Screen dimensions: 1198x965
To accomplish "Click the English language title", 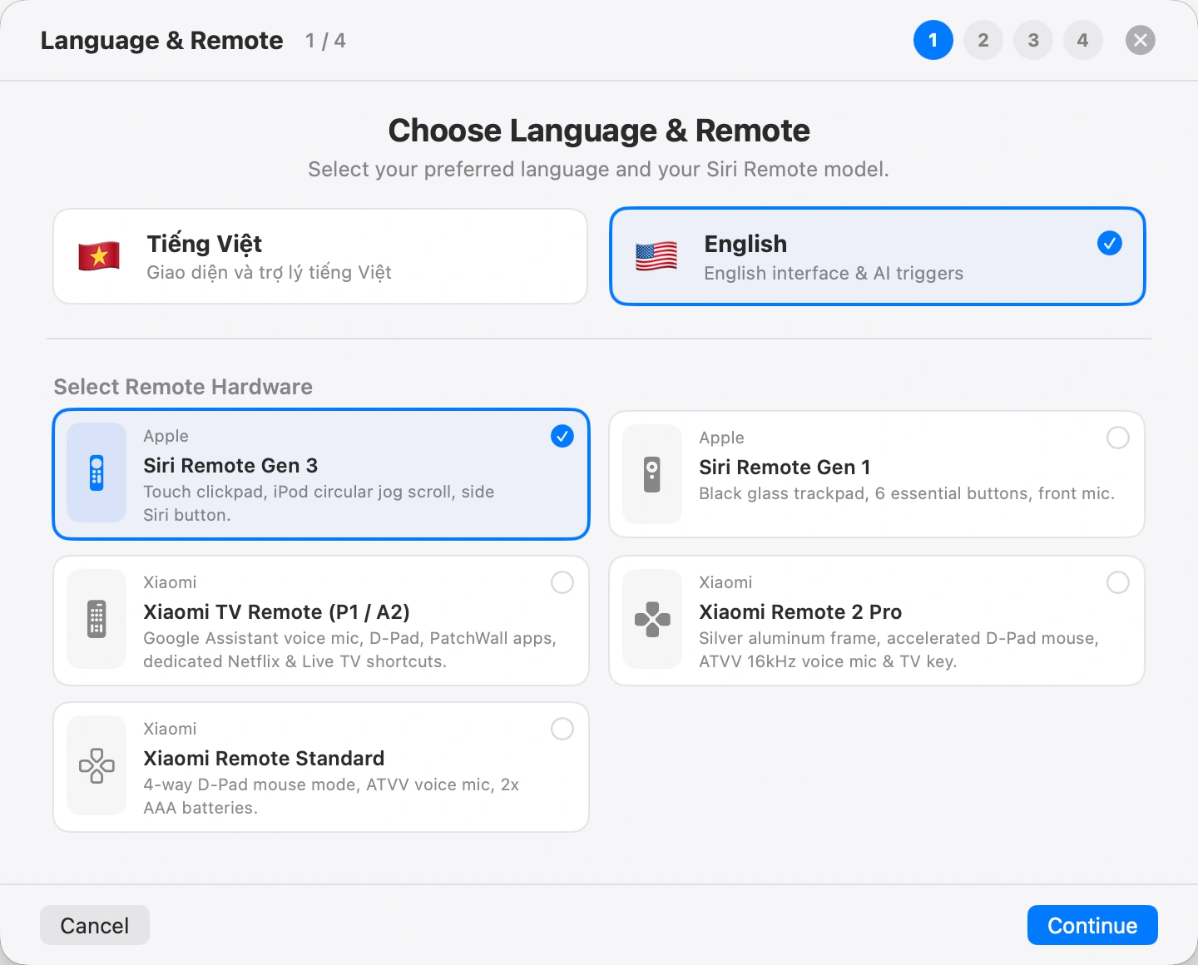I will pyautogui.click(x=745, y=244).
